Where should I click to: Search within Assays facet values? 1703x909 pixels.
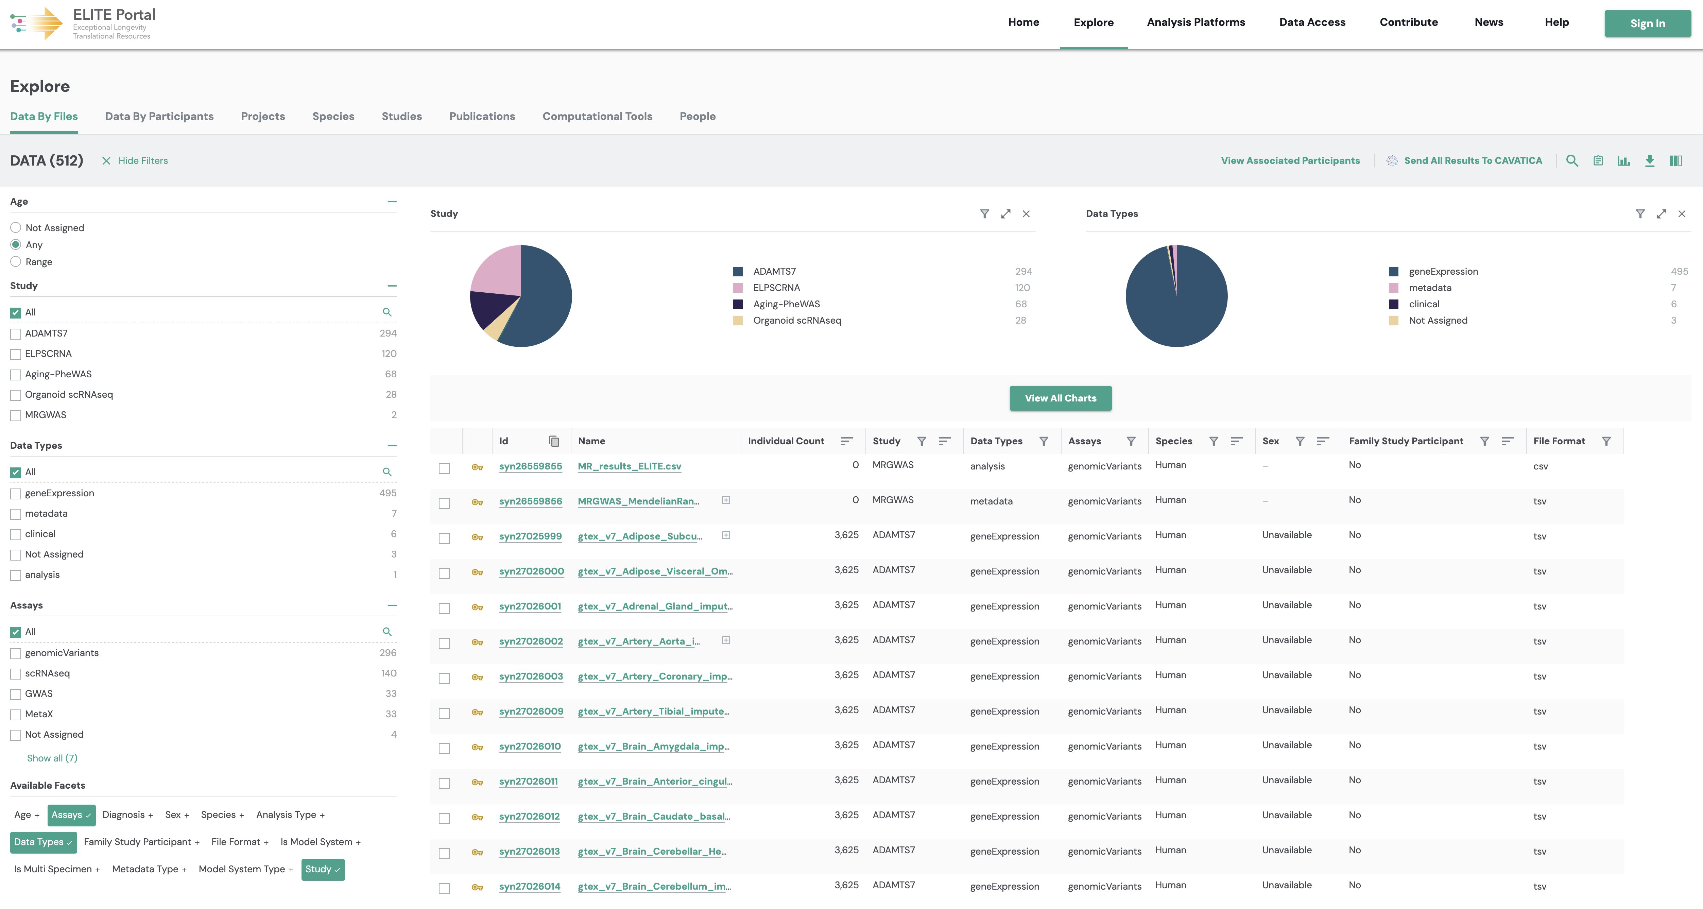pyautogui.click(x=388, y=632)
